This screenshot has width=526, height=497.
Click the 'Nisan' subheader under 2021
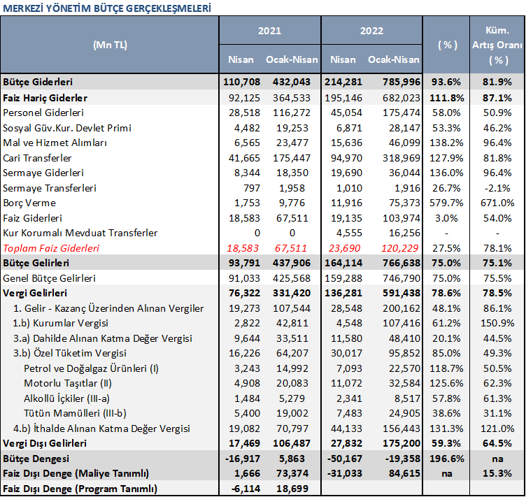(241, 59)
